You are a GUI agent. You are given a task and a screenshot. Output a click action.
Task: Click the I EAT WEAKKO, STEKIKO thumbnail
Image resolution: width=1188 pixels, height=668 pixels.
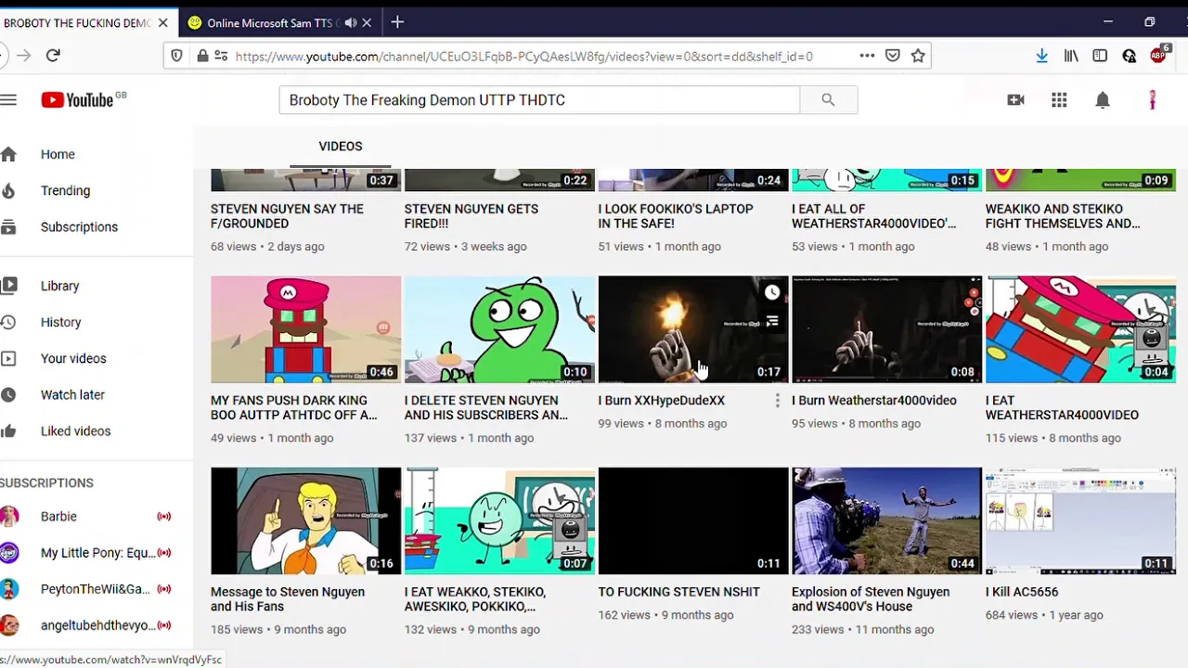coord(499,521)
